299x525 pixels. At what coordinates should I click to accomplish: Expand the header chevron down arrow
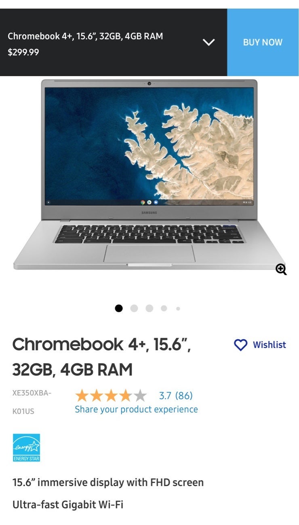click(x=208, y=42)
